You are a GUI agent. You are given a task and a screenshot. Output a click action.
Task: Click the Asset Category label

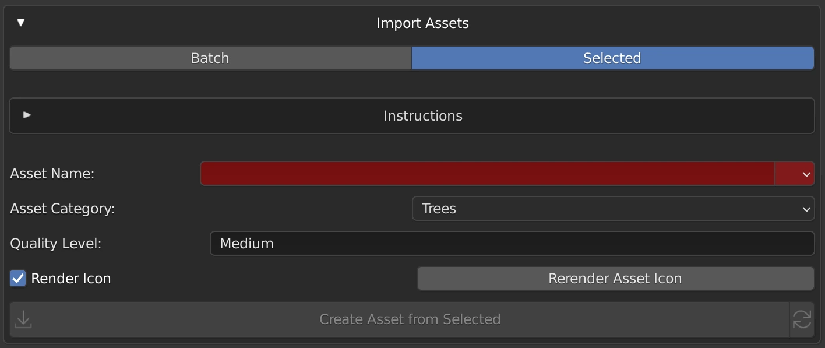pyautogui.click(x=62, y=209)
